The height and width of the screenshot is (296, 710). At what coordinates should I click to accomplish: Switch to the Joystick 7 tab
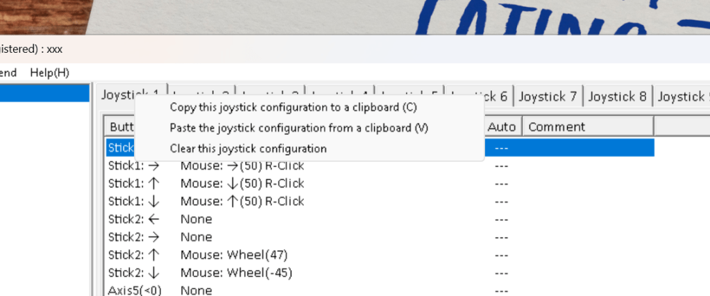point(548,96)
